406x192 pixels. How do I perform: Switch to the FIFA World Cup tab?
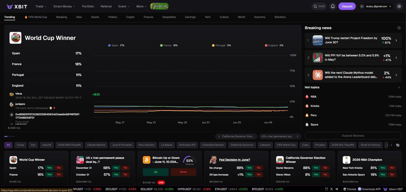point(36,17)
